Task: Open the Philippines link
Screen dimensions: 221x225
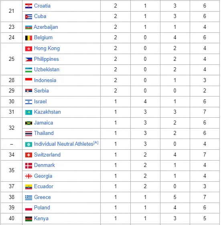Action: pos(46,59)
